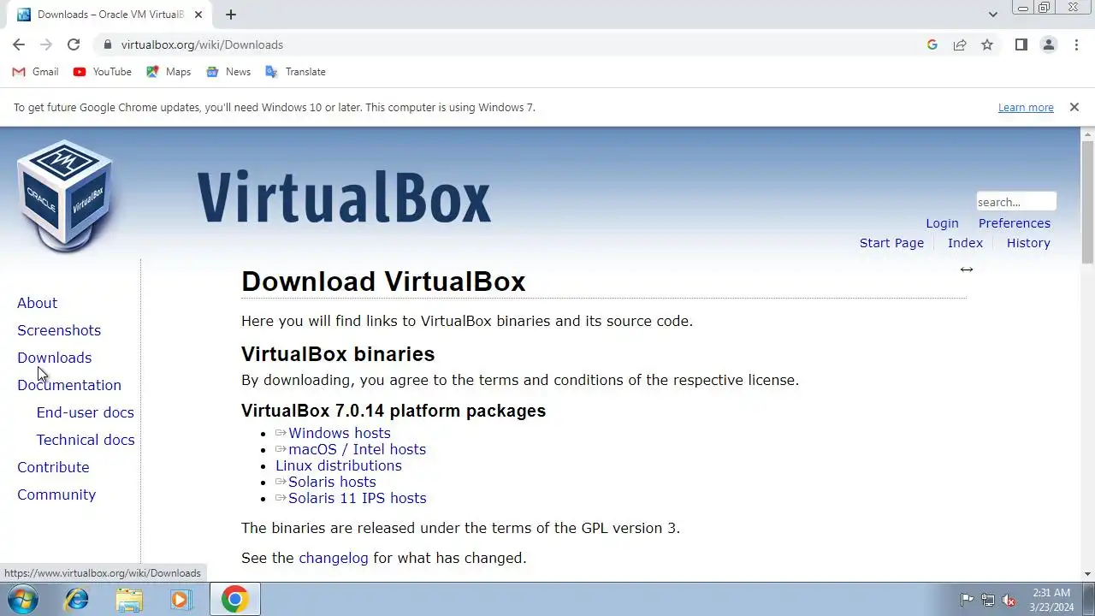Open the News bookmark
Screen dimensions: 1095x616
click(x=228, y=72)
